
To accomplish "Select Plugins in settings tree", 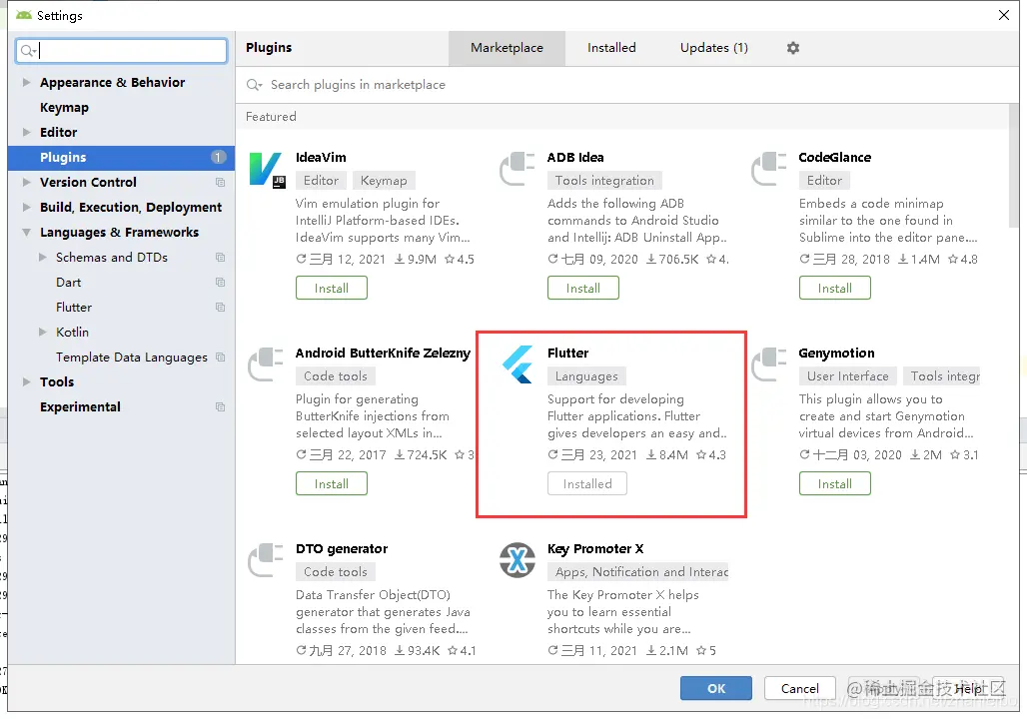I will (121, 157).
